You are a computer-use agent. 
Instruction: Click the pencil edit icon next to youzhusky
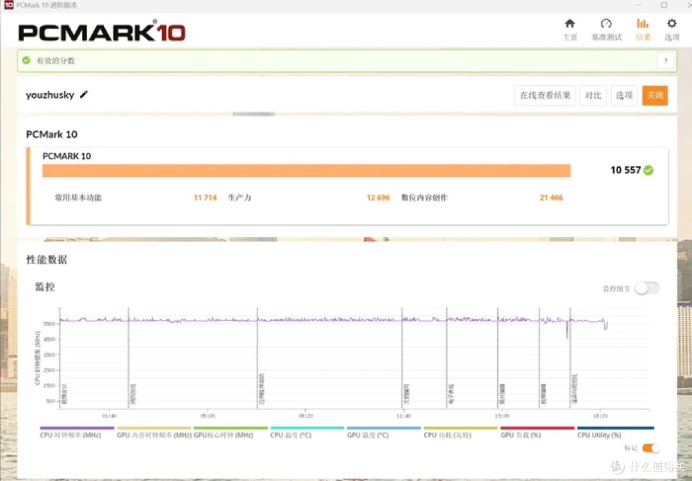[84, 94]
